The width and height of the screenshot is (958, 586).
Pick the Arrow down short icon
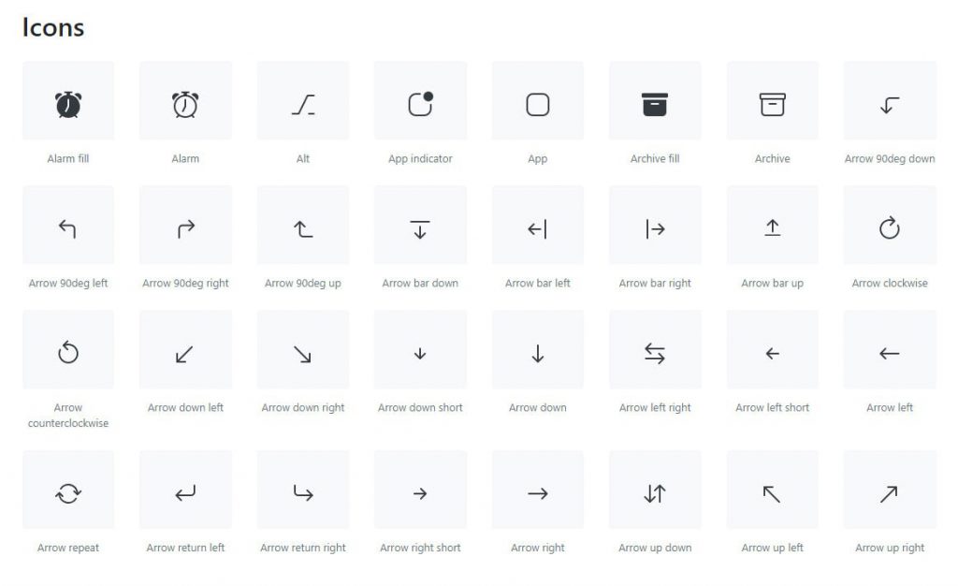(420, 354)
